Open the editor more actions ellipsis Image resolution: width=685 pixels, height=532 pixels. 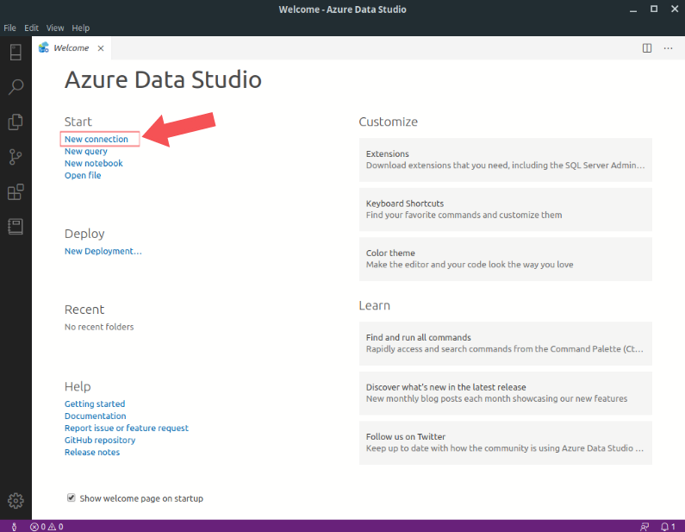pyautogui.click(x=668, y=48)
